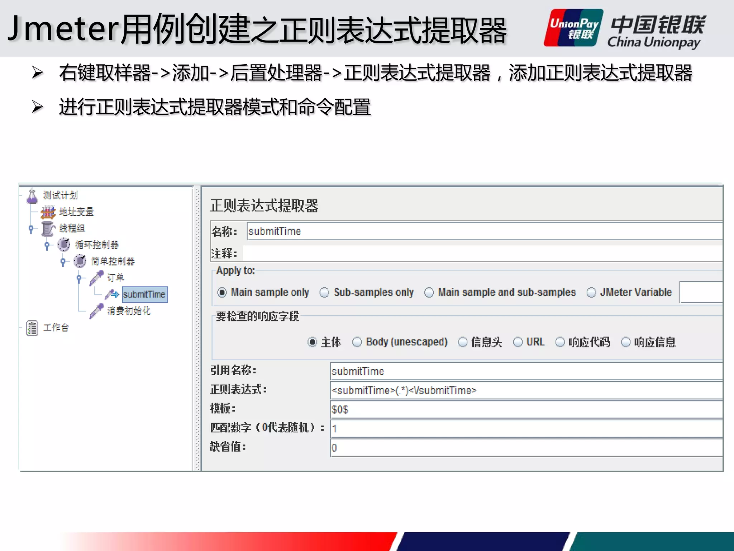The image size is (734, 551).
Task: Collapse the 循环控制器 tree branch
Action: (x=47, y=245)
